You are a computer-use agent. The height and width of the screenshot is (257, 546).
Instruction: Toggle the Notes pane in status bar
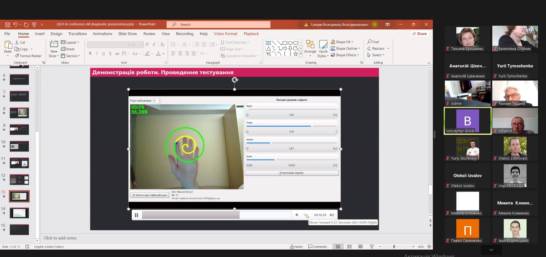point(296,247)
